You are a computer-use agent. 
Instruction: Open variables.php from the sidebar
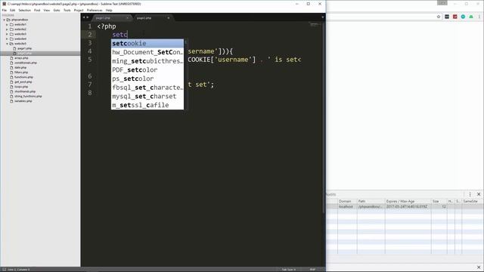[x=23, y=100]
